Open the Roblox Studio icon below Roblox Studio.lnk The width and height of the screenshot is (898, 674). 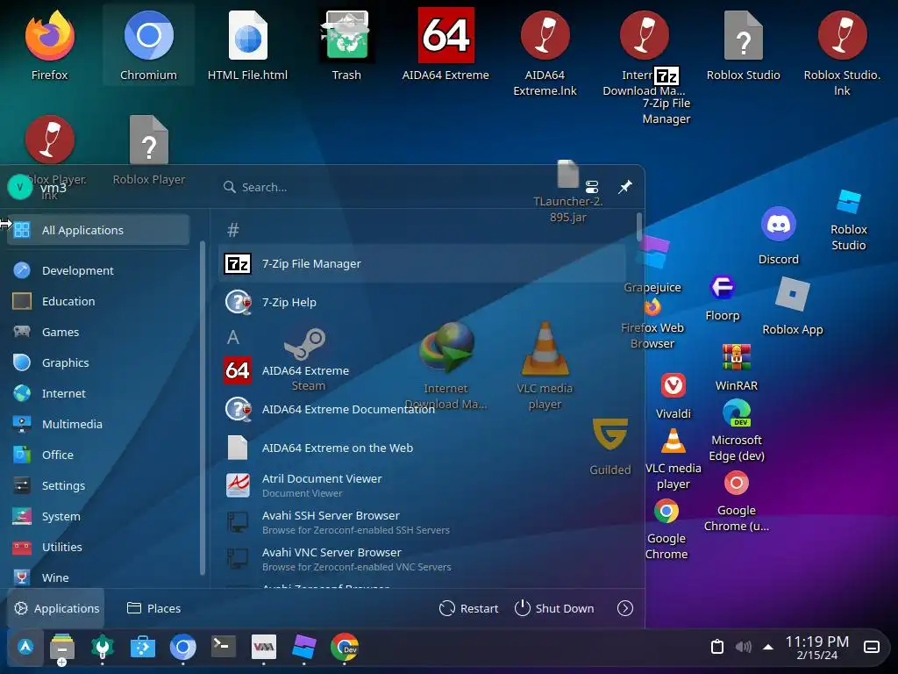click(x=848, y=220)
